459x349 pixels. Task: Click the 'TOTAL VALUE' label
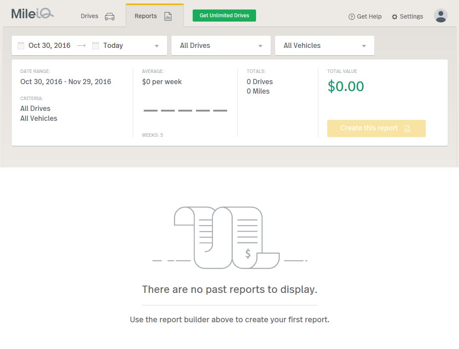tap(342, 71)
